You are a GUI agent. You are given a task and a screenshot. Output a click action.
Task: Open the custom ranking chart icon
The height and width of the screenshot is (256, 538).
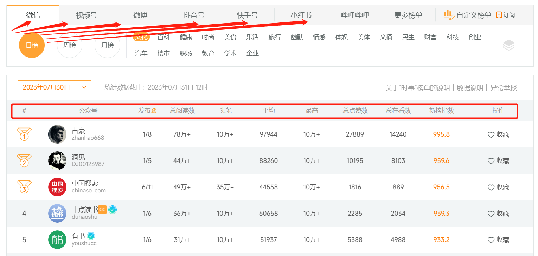point(449,15)
